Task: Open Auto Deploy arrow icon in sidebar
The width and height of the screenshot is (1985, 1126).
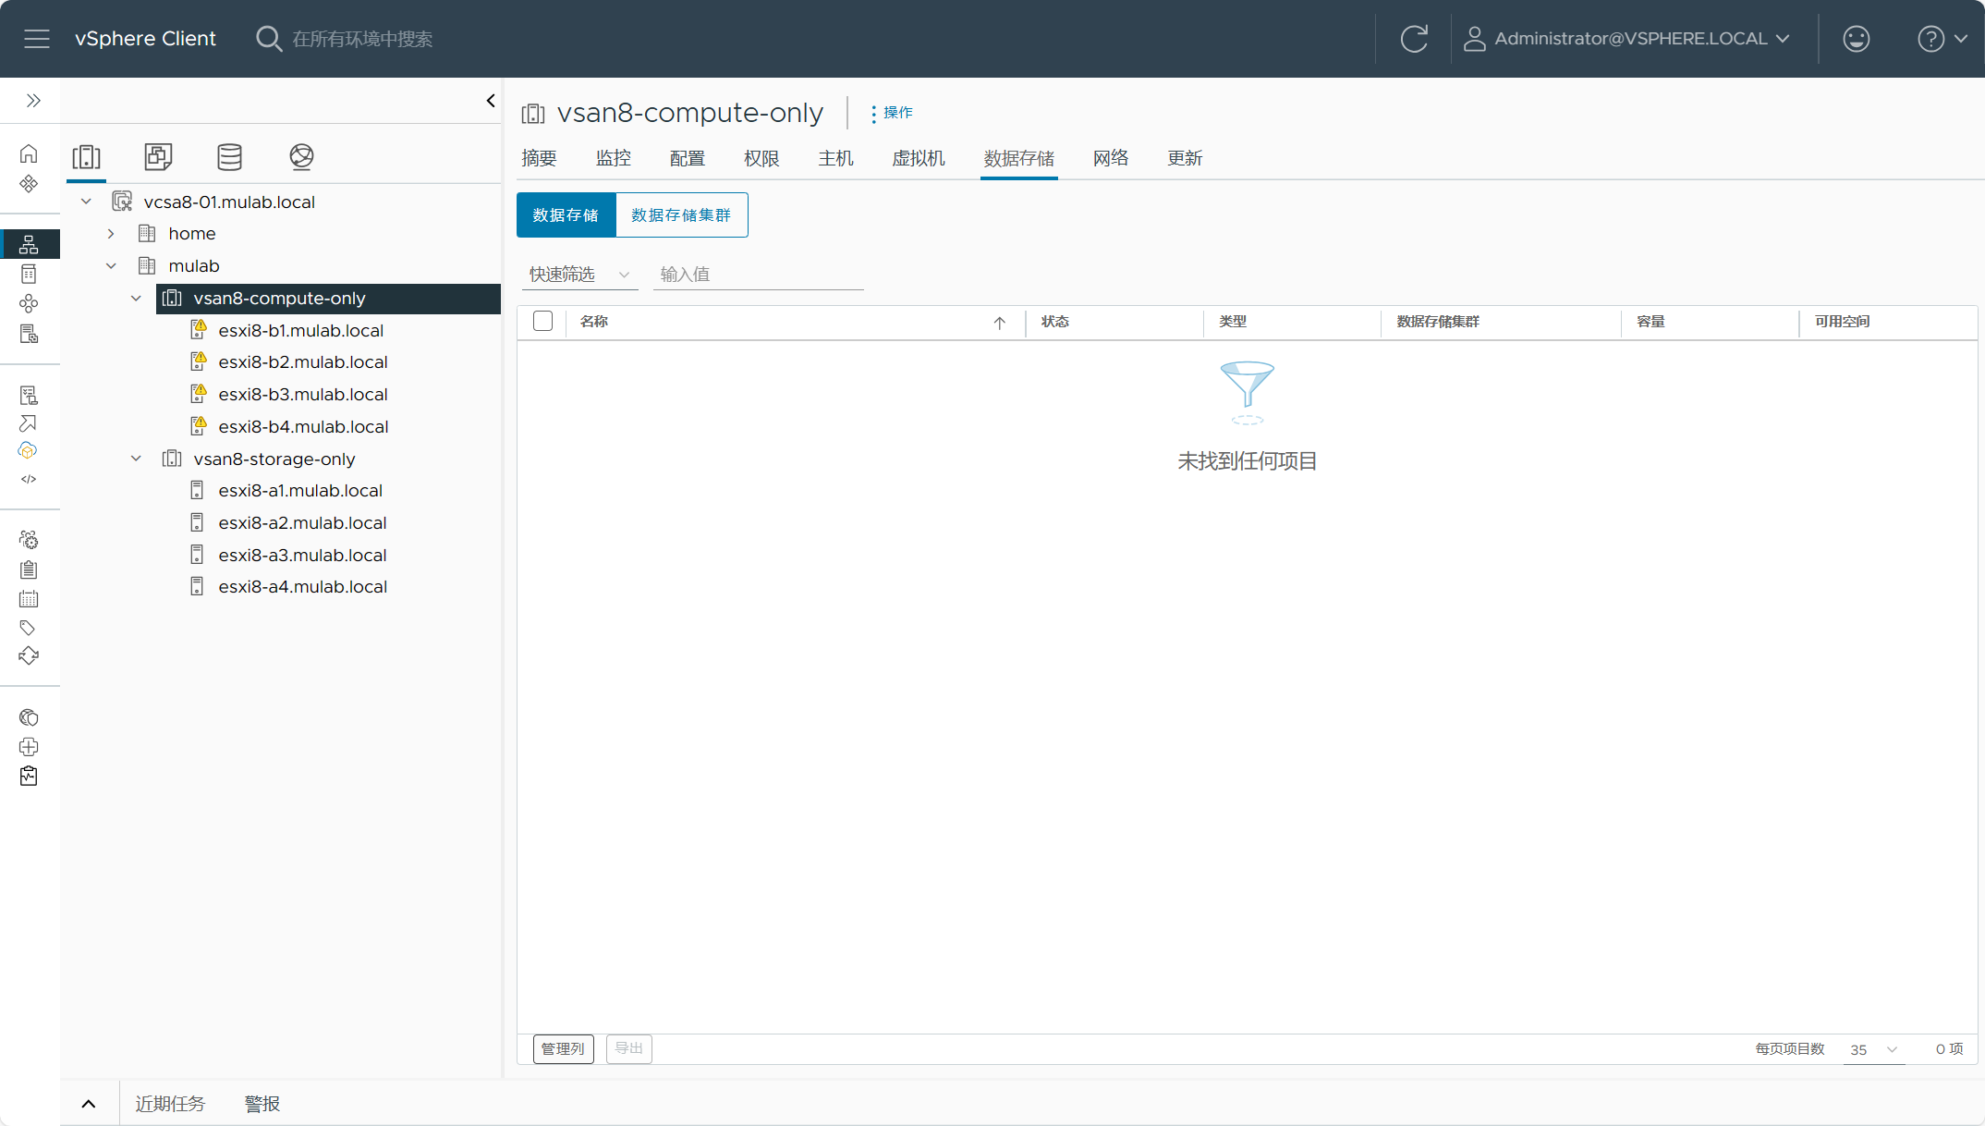Action: coord(29,423)
